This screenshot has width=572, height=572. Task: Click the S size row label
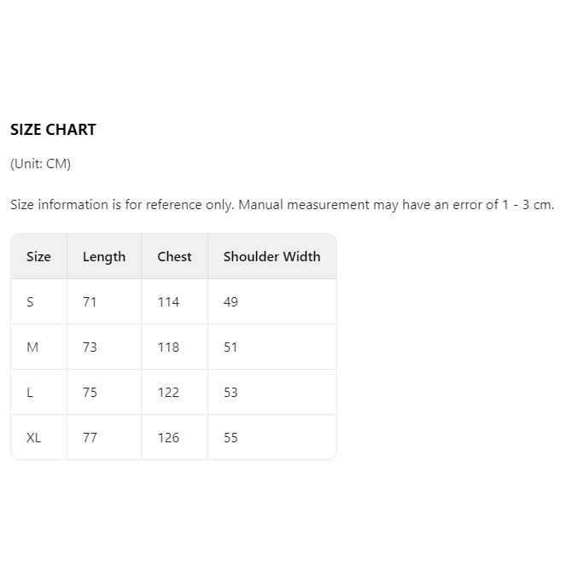tap(31, 301)
